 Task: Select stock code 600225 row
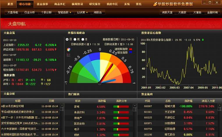pyautogui.click(x=177, y=118)
